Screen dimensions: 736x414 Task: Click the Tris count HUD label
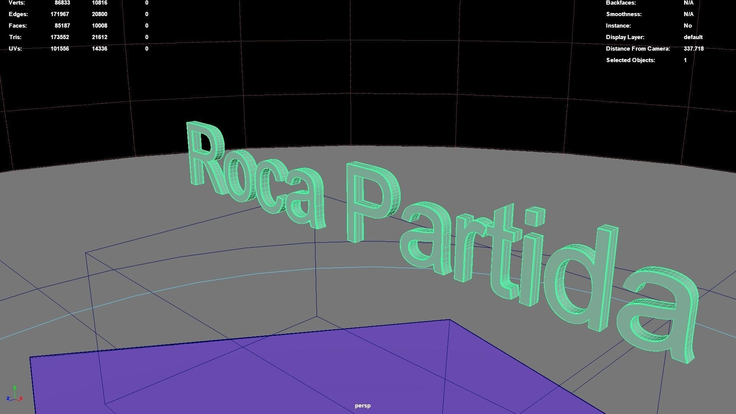[x=15, y=37]
